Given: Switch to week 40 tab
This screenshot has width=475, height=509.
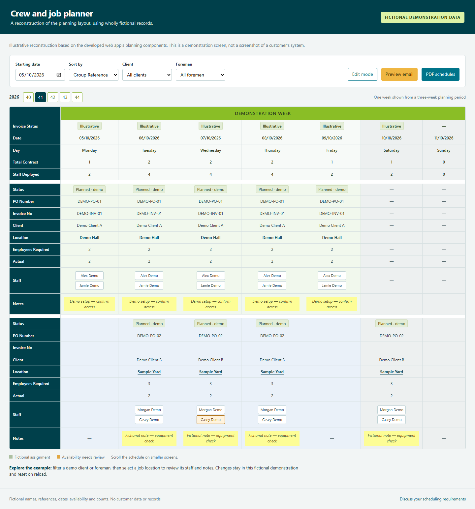Looking at the screenshot, I should [x=28, y=97].
